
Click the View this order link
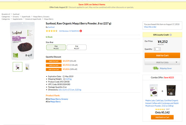pyautogui.click(x=150, y=27)
